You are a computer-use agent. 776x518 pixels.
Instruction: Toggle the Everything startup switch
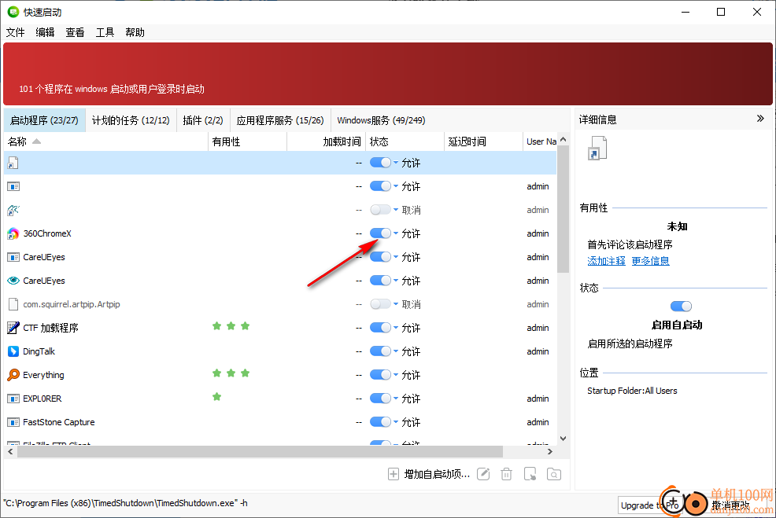[380, 375]
